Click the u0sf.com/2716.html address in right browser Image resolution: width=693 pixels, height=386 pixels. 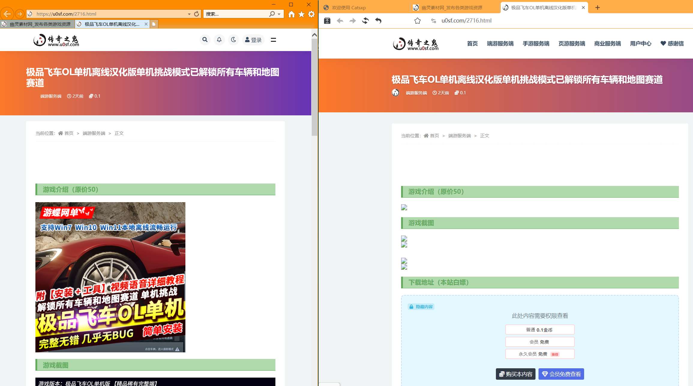[x=466, y=20]
